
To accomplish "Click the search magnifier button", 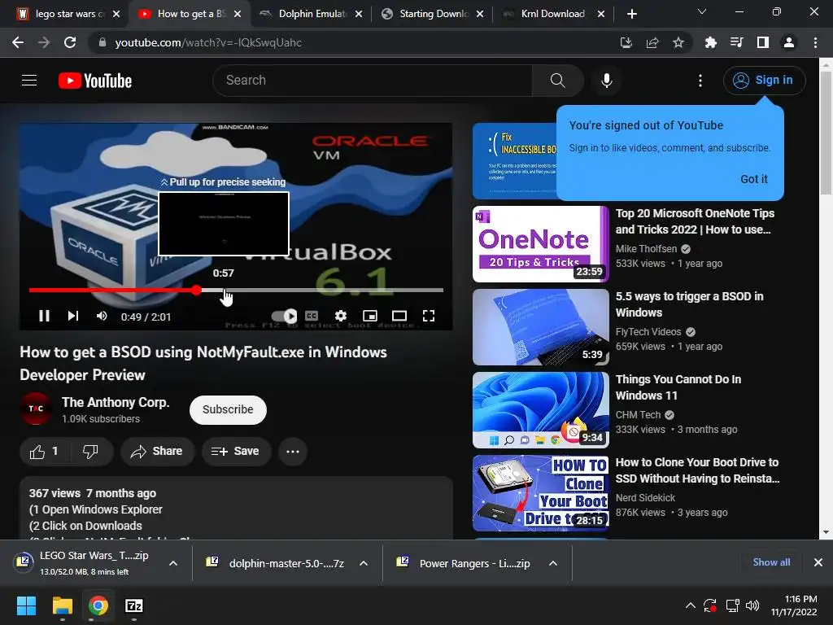I will point(557,81).
